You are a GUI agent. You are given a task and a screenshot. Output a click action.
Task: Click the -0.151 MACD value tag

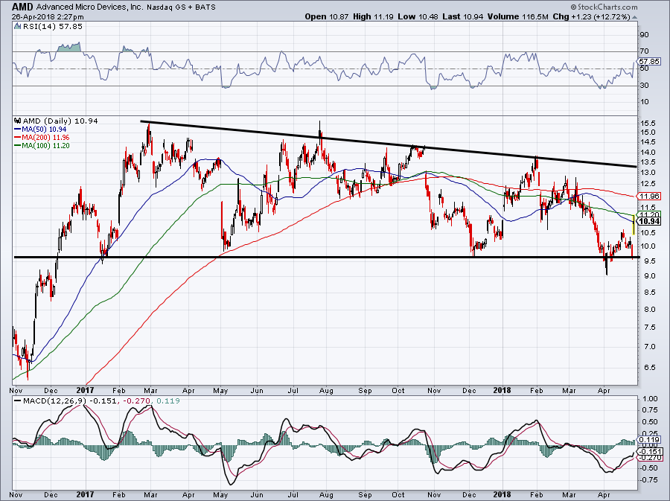click(x=650, y=451)
